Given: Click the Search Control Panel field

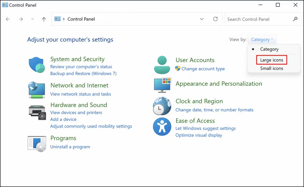Looking at the screenshot, I should 263,19.
